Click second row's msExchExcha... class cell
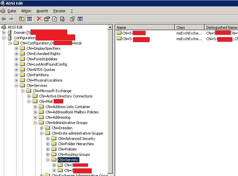Screen dimensions: 238x176 click(x=189, y=39)
